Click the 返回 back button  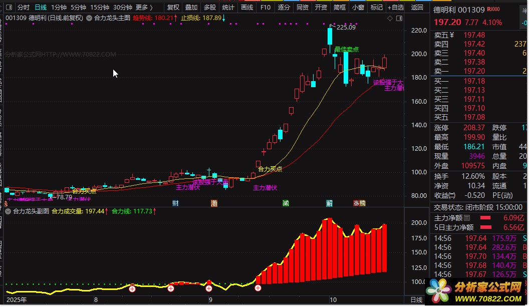click(x=417, y=7)
